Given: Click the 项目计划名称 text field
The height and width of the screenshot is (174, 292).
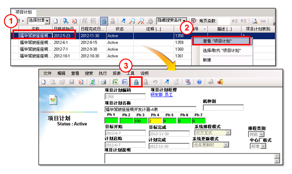Looking at the screenshot, I should point(150,109).
